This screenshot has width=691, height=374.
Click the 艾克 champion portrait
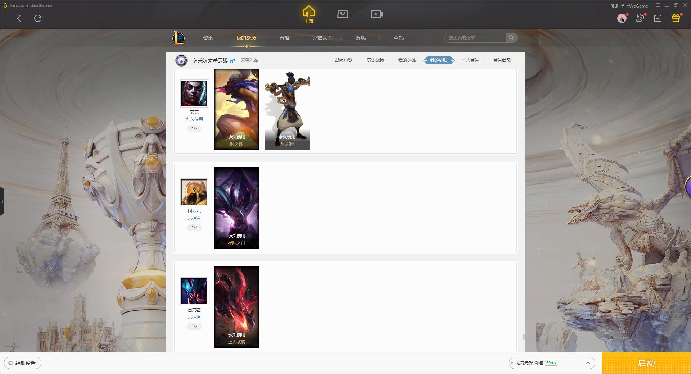point(194,93)
